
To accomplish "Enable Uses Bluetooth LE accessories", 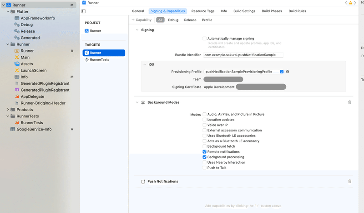I will (x=204, y=136).
